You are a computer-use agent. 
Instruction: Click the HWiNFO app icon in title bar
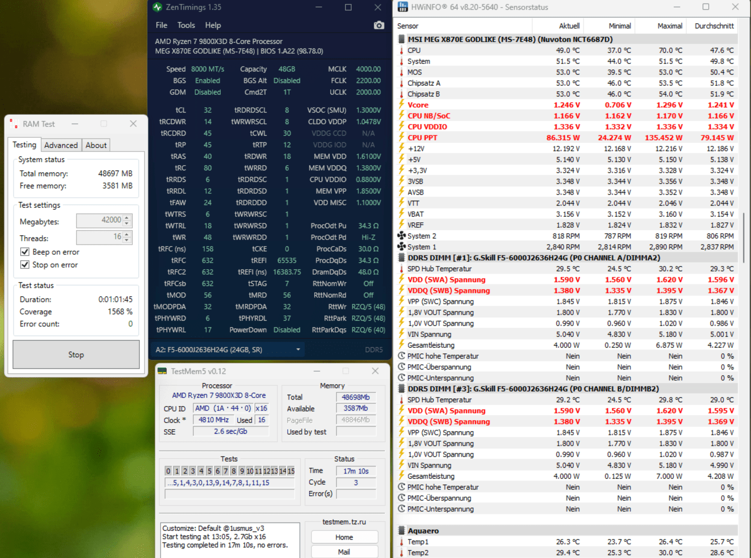402,7
